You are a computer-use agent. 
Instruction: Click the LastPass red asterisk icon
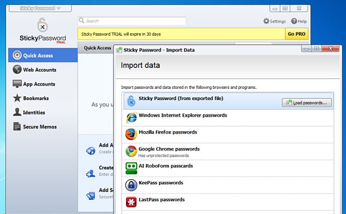point(131,202)
